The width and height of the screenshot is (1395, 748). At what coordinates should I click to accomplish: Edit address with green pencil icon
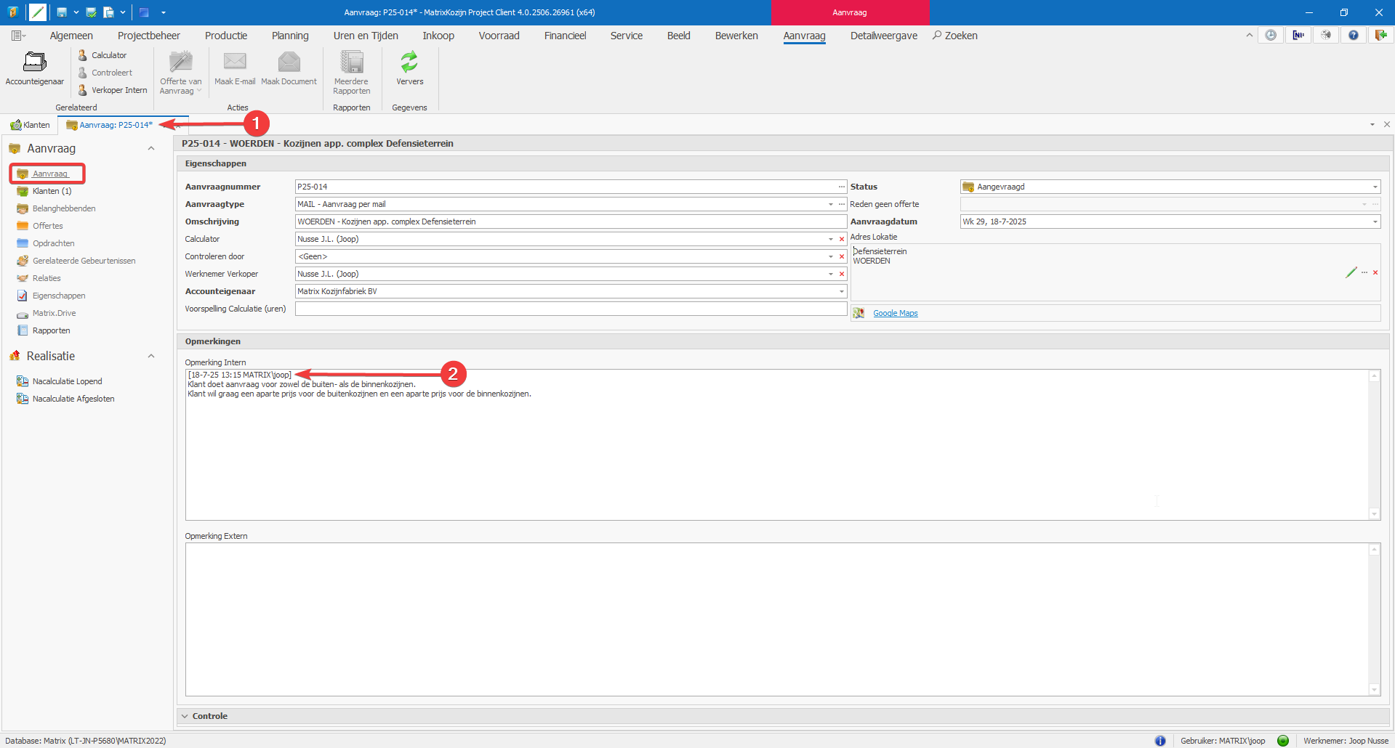pyautogui.click(x=1351, y=272)
